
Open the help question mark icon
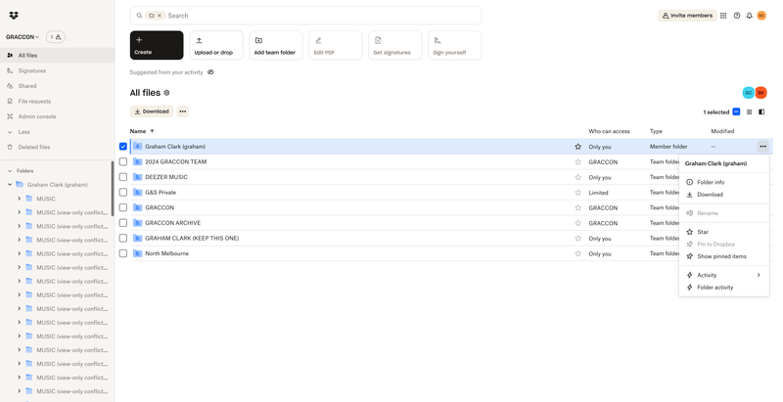point(737,16)
